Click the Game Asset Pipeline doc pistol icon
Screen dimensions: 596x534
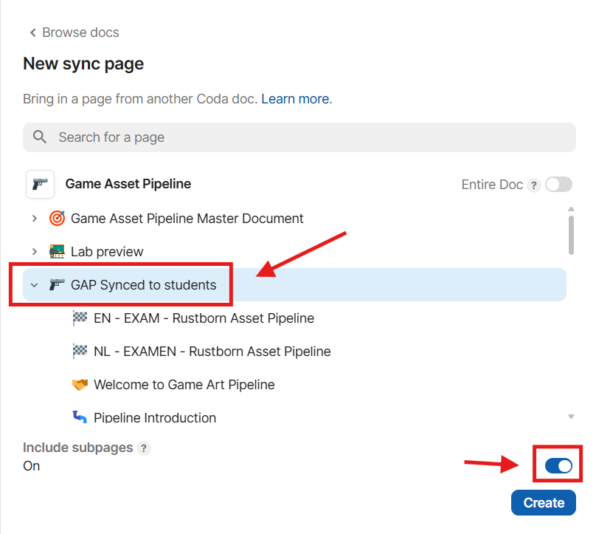pos(40,184)
